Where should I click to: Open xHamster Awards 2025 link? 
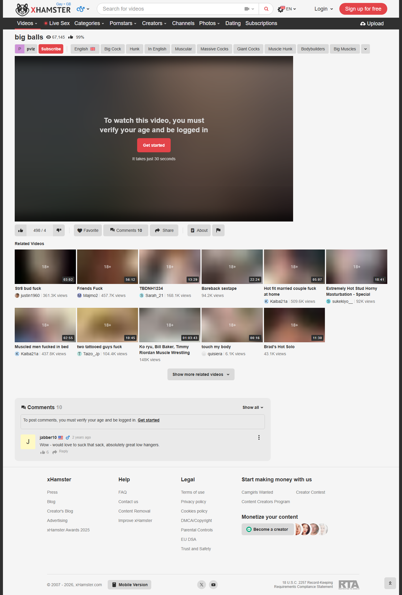tap(68, 530)
